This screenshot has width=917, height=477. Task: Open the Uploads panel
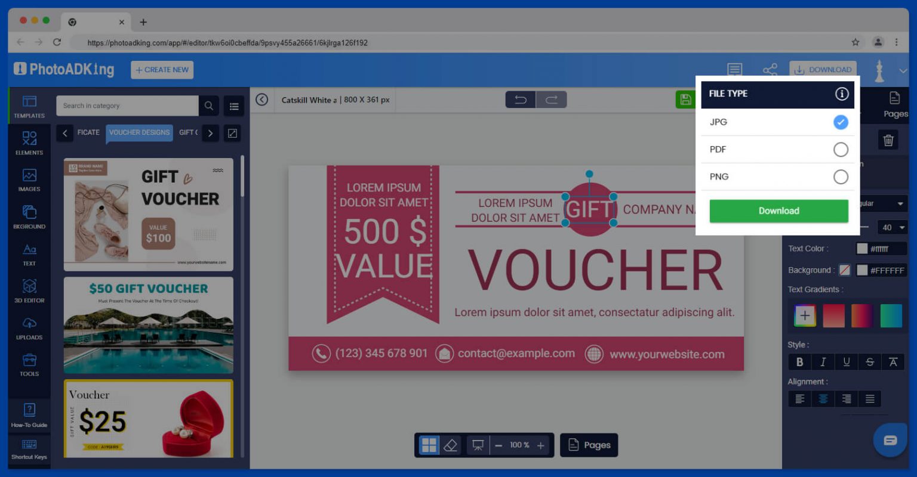click(x=29, y=328)
